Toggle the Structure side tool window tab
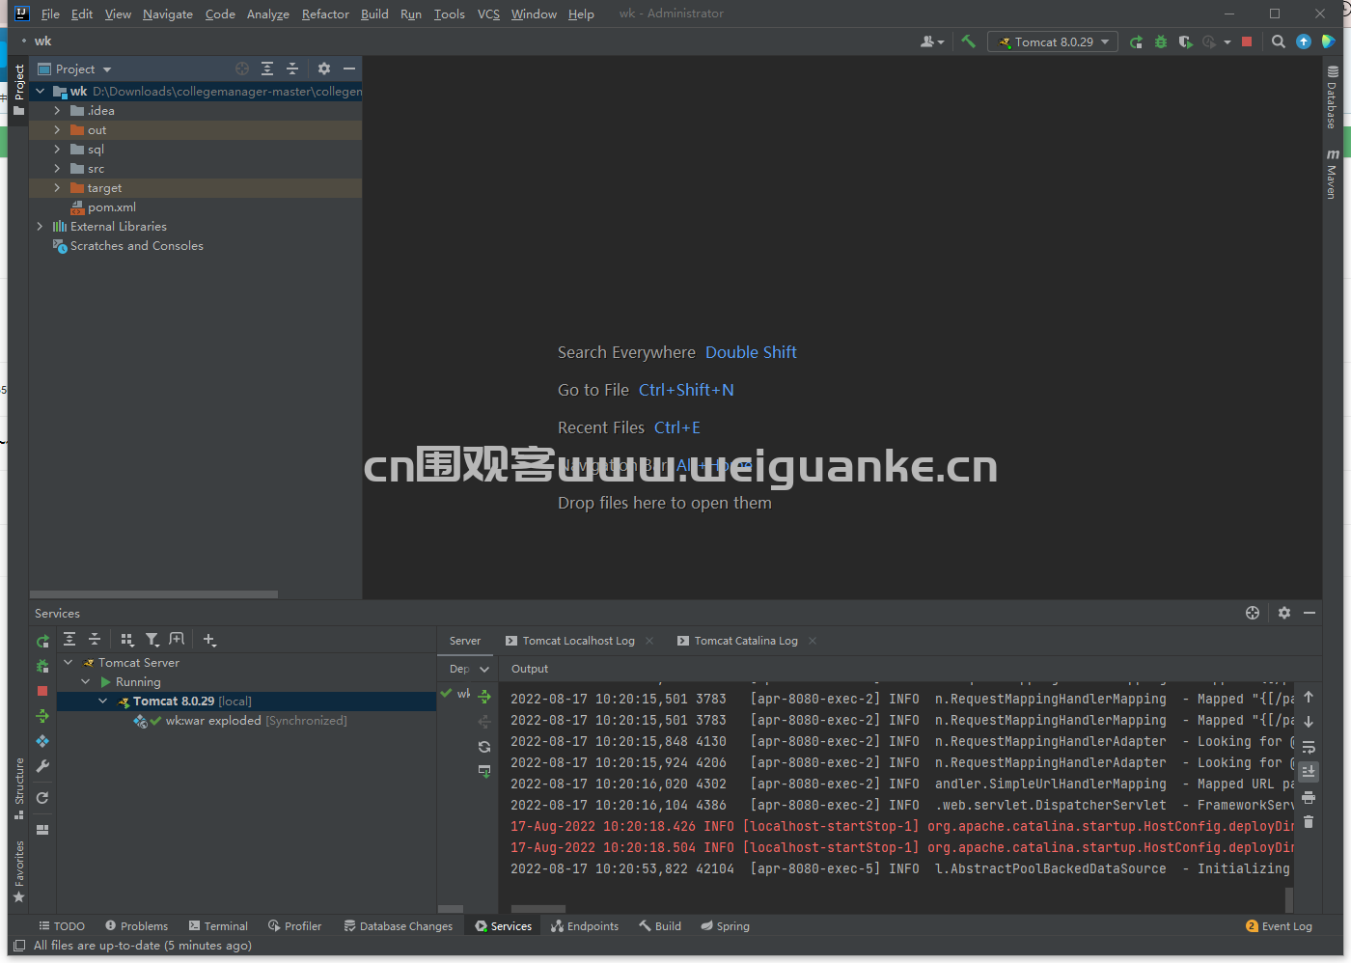Screen dimensions: 1351x963 18,788
